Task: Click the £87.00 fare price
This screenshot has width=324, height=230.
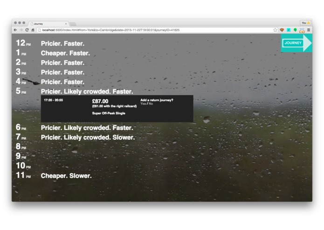Action: (x=100, y=101)
